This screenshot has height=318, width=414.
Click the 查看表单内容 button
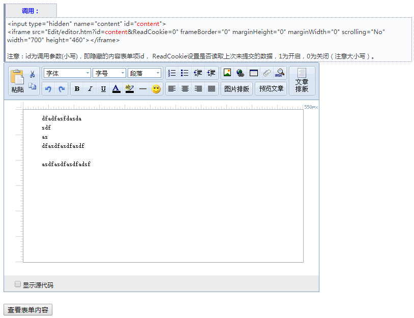pos(28,310)
